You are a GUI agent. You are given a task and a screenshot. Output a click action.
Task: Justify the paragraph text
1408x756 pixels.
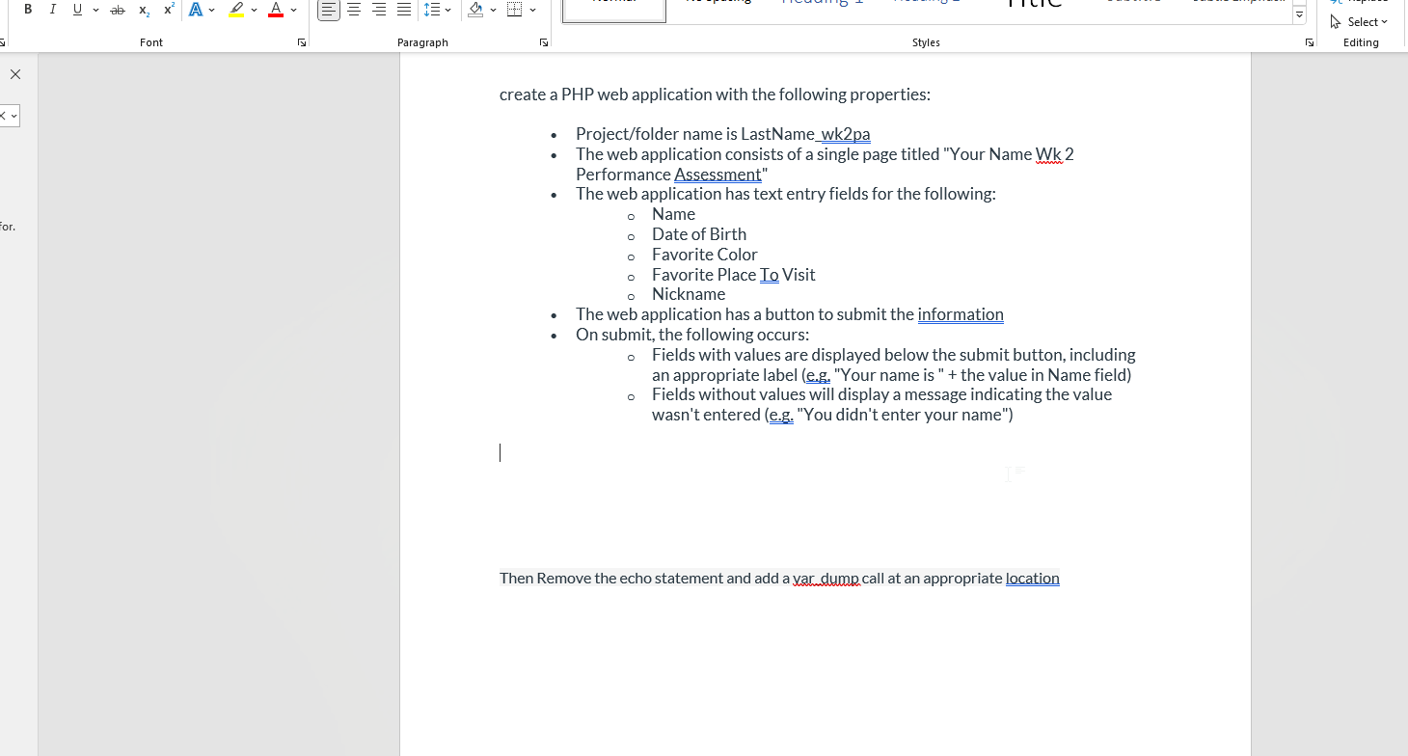coord(404,10)
